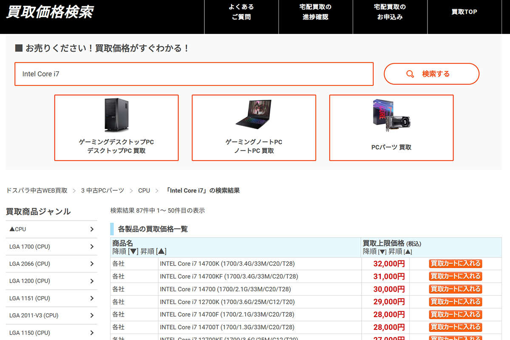Viewport: 510px width, 340px height.
Task: Click the PC parts CPU and GPU image
Action: (x=391, y=115)
